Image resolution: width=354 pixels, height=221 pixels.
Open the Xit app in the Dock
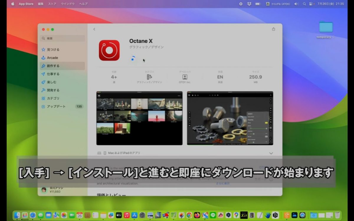[x=244, y=215]
